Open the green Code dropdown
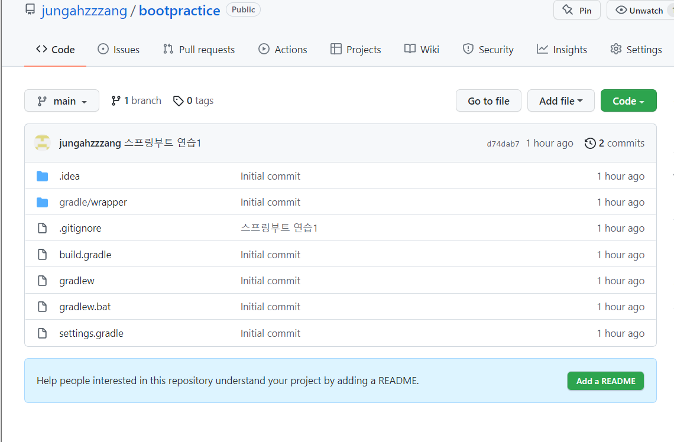 [628, 100]
